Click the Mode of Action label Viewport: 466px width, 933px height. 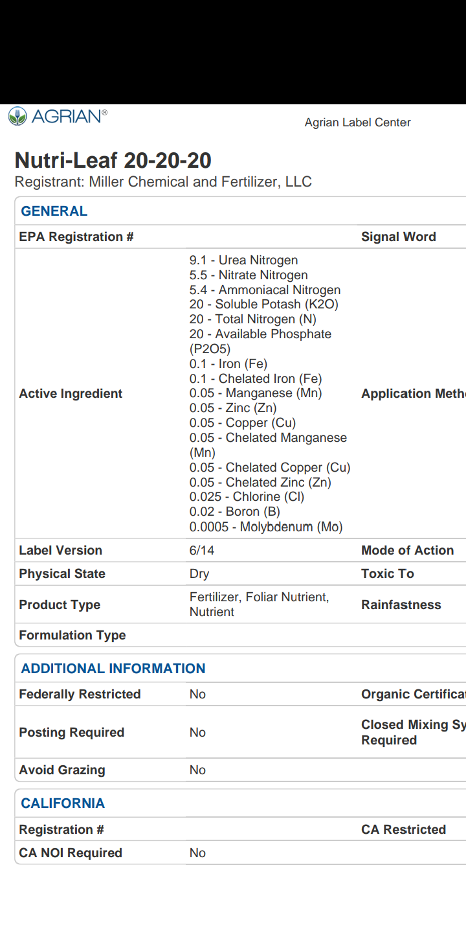407,551
